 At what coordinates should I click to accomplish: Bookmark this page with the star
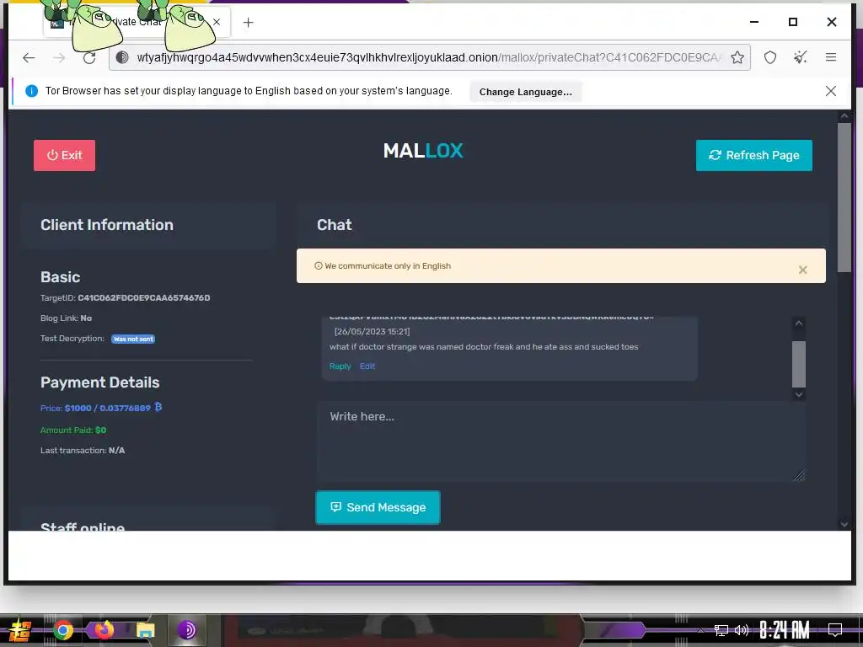[737, 57]
